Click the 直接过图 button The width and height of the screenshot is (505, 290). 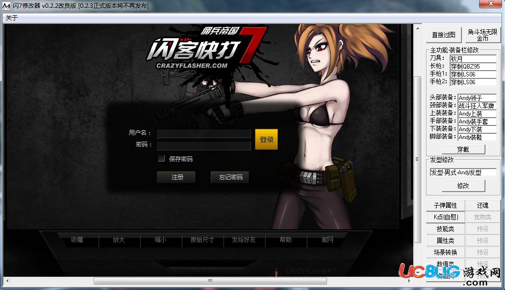(x=444, y=35)
